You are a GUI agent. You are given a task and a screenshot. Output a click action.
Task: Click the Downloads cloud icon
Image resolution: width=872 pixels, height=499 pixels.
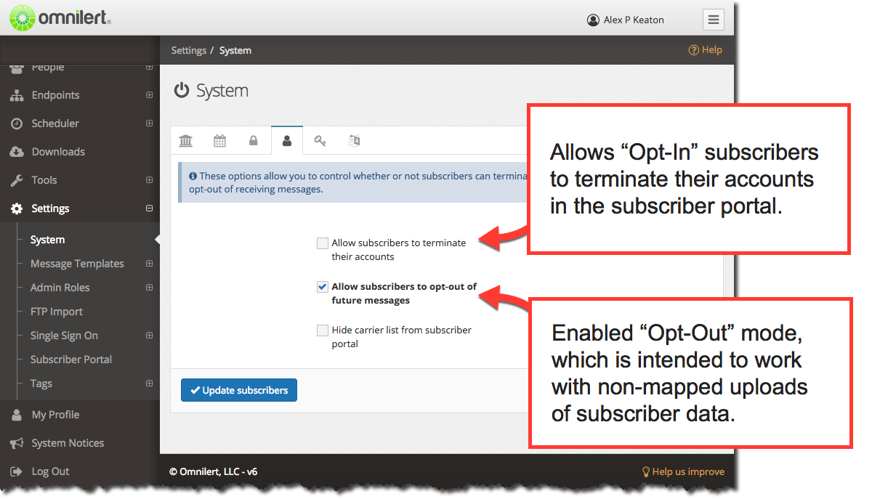[17, 152]
